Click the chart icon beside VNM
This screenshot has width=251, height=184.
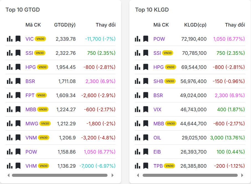pyautogui.click(x=9, y=138)
